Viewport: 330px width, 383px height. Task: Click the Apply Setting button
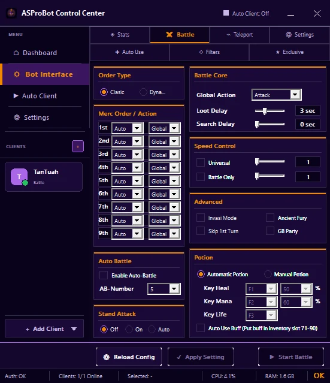tap(201, 357)
